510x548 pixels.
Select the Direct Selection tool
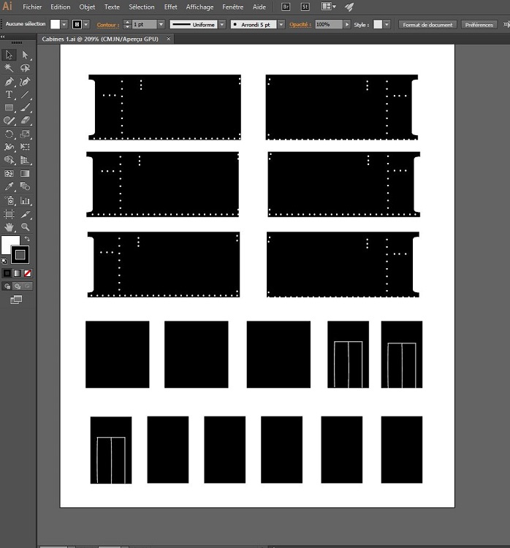(26, 55)
